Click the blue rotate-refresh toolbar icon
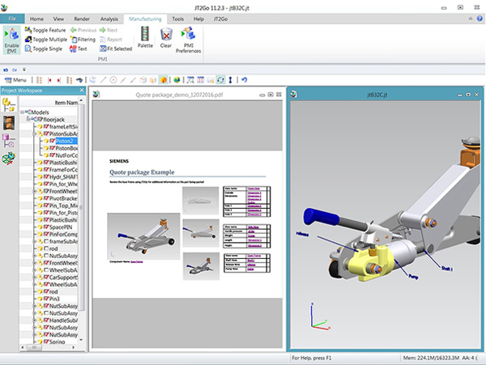The height and width of the screenshot is (365, 486). coord(220,80)
